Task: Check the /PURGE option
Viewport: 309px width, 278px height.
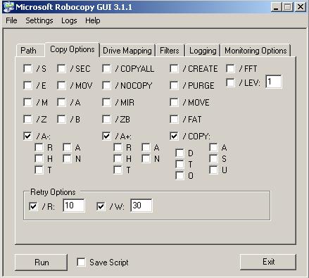Action: [175, 86]
